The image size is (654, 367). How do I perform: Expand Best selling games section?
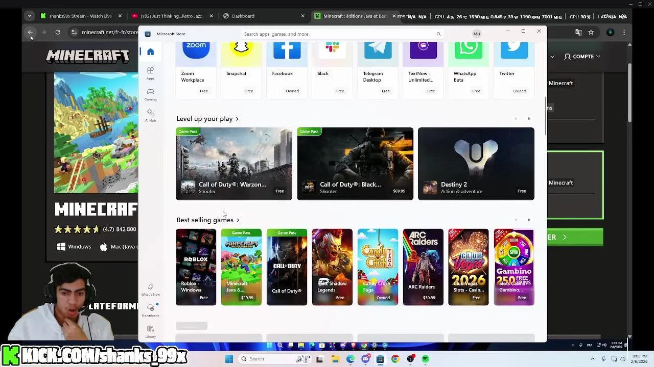click(x=208, y=220)
